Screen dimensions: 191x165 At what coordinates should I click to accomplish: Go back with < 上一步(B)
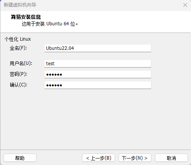coord(99,158)
